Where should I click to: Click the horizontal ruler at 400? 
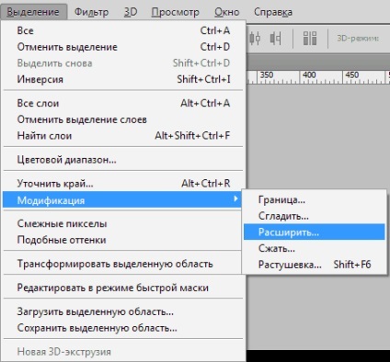click(x=309, y=75)
